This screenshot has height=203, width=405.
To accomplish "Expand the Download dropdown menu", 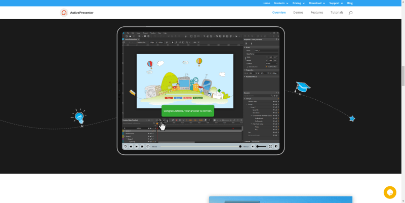I will pyautogui.click(x=319, y=3).
